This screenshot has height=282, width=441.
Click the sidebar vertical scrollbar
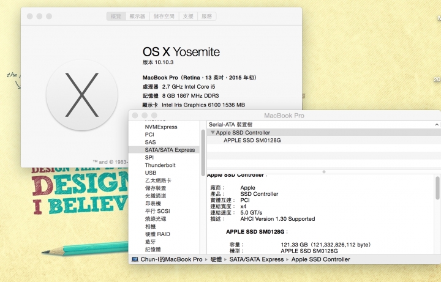tap(203, 153)
